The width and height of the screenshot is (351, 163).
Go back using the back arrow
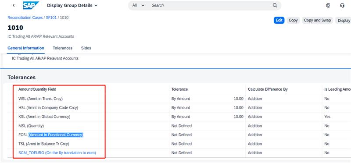[14, 5]
